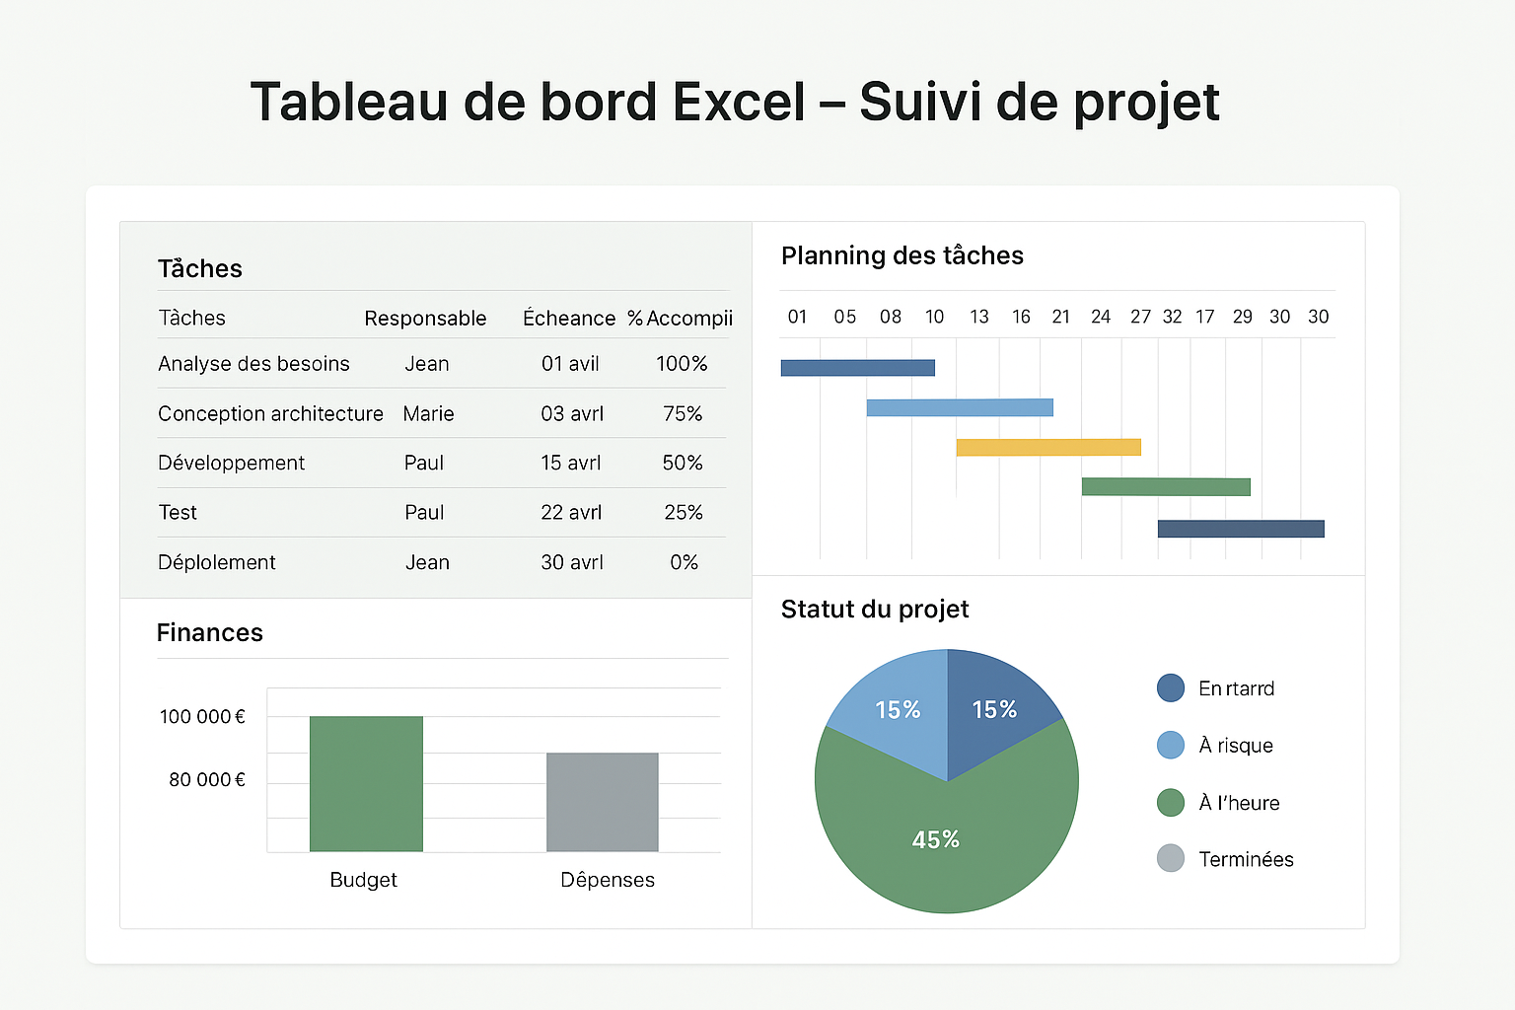
Task: Click the dark blue 'En rtarrd' legend swatch
Action: coord(1170,688)
